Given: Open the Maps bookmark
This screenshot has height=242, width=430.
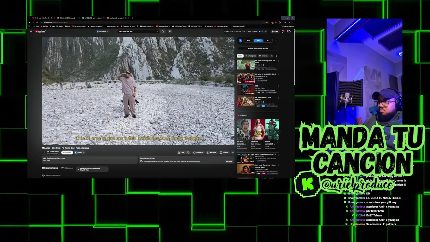Looking at the screenshot, I should (52, 26).
